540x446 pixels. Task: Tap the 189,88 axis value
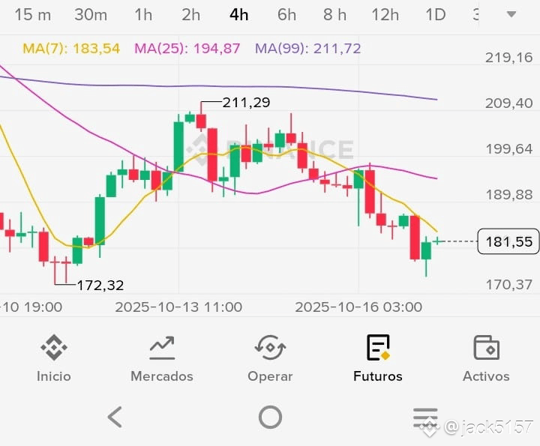509,195
